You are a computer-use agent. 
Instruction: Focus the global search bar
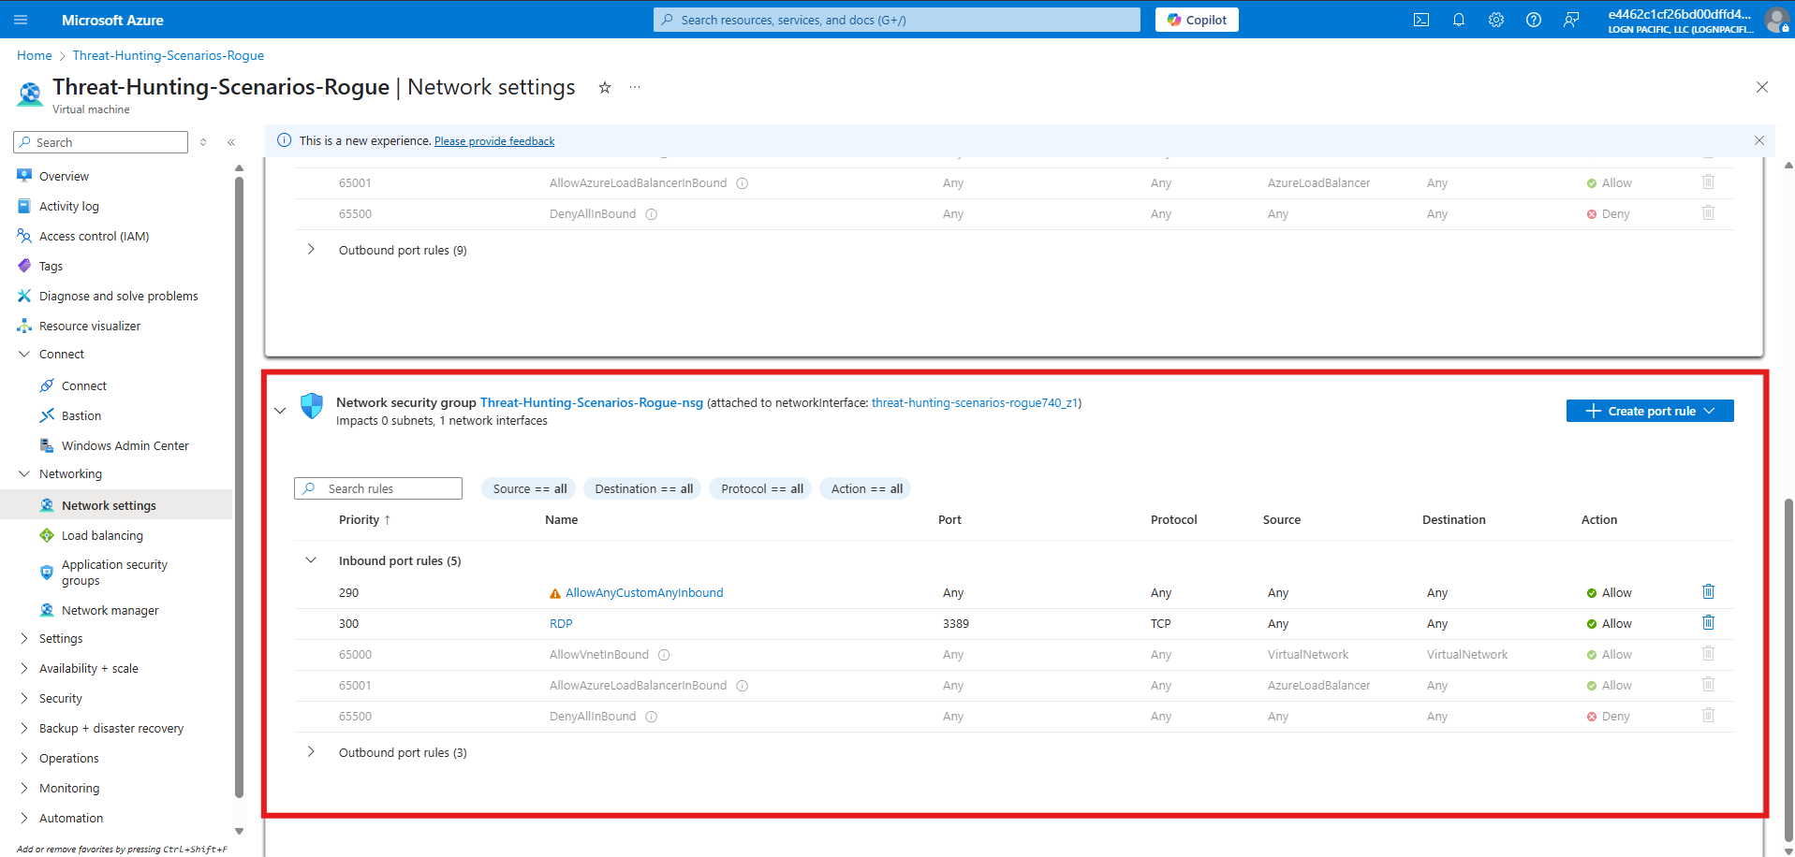pos(897,20)
